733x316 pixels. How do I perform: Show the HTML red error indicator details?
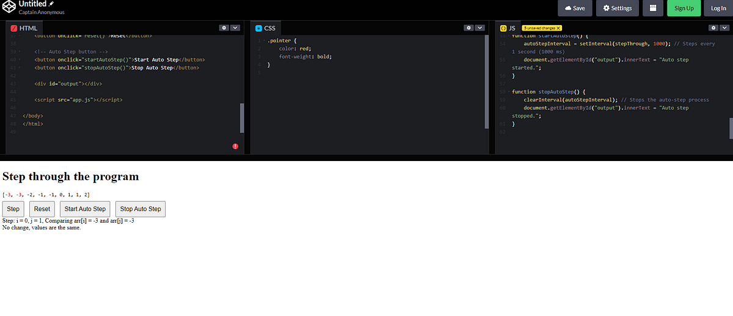[x=235, y=146]
